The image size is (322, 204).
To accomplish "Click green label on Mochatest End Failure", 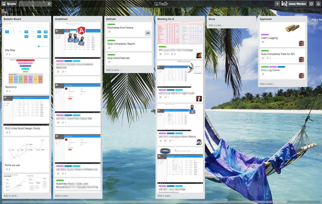I will tap(111, 25).
